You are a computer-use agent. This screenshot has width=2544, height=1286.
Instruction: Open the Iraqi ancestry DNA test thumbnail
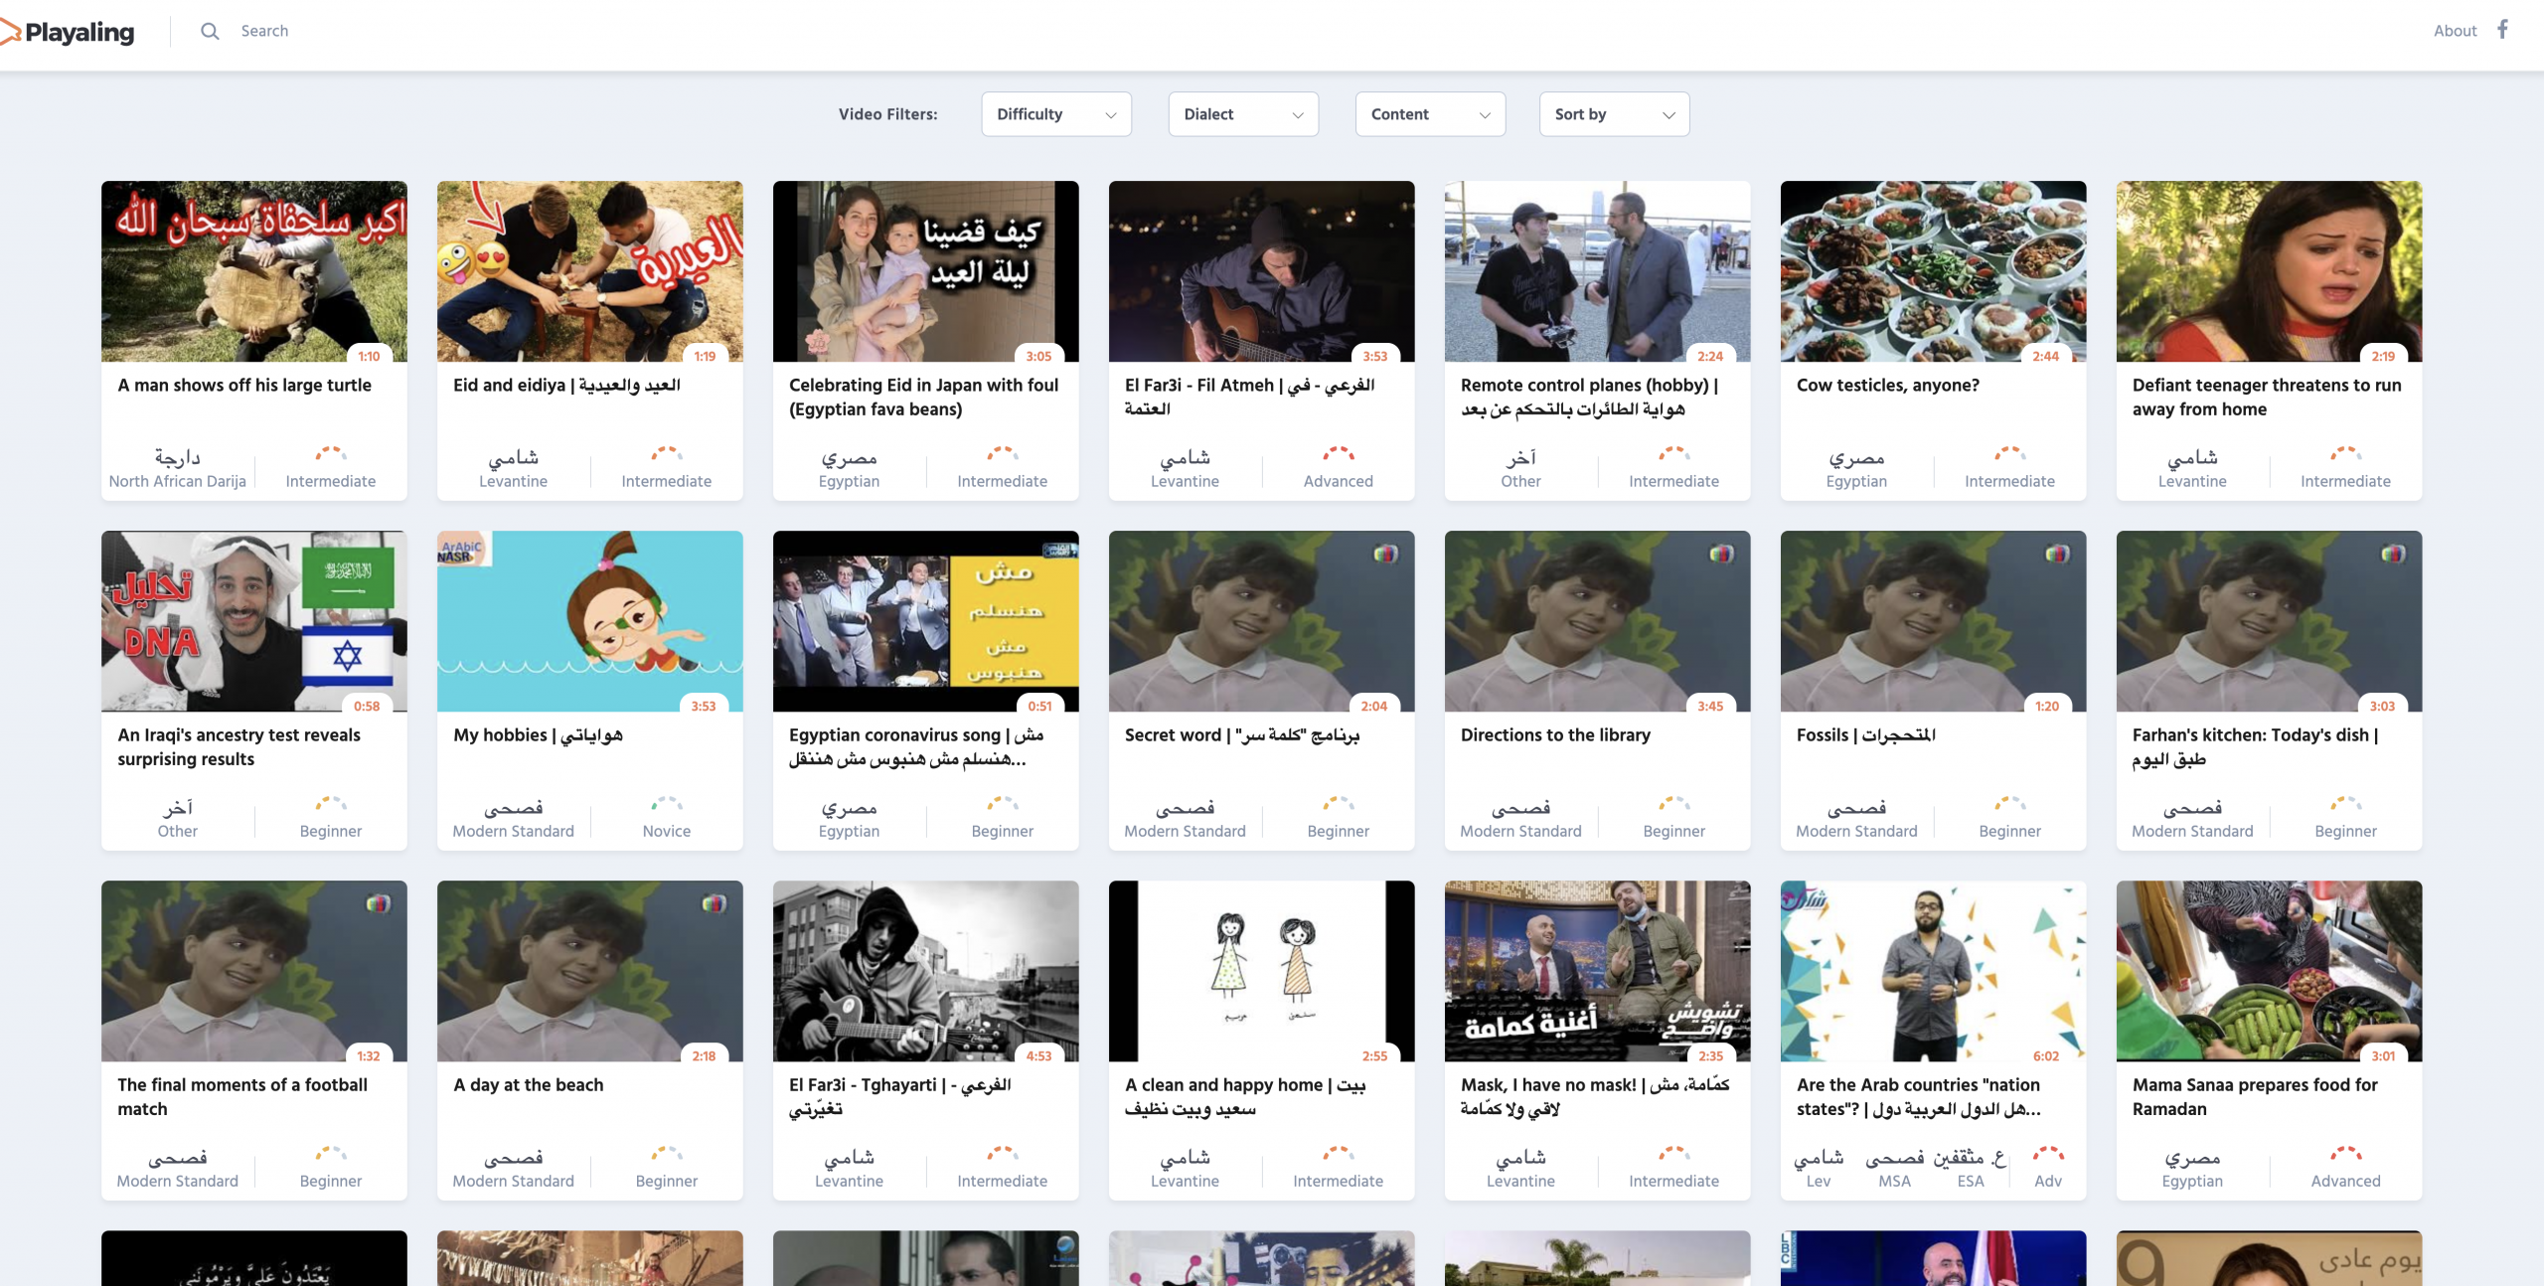253,620
